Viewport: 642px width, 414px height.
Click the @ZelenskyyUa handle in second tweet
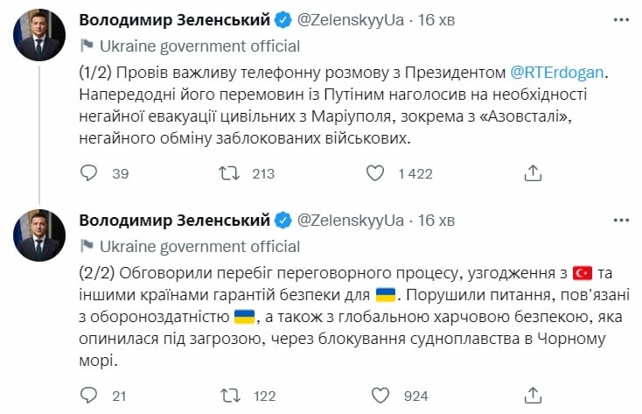click(352, 219)
